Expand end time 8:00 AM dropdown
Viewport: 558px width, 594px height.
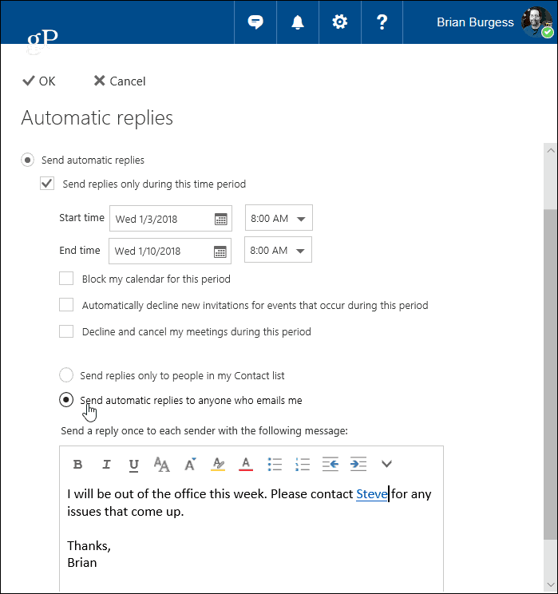[278, 250]
